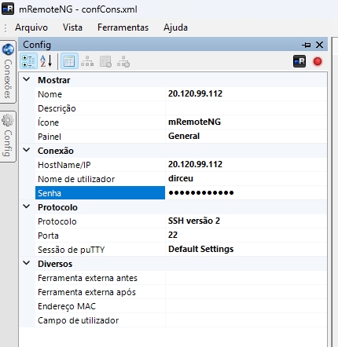Click the mRemoteNG app icon in title bar
The image size is (338, 347).
pos(8,9)
